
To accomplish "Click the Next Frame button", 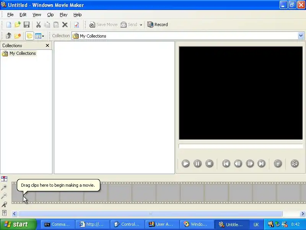I will (250, 163).
